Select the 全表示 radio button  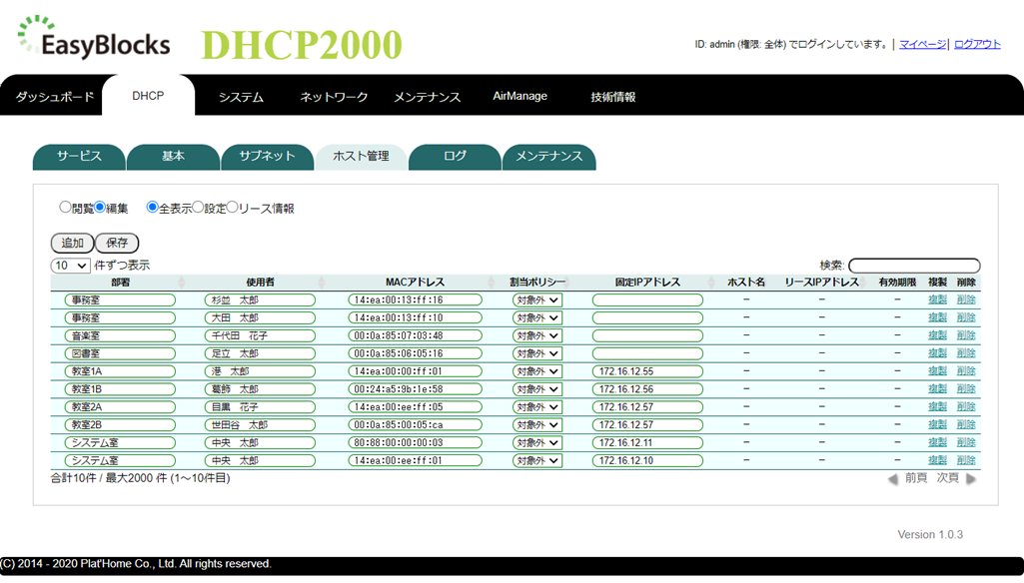click(152, 207)
